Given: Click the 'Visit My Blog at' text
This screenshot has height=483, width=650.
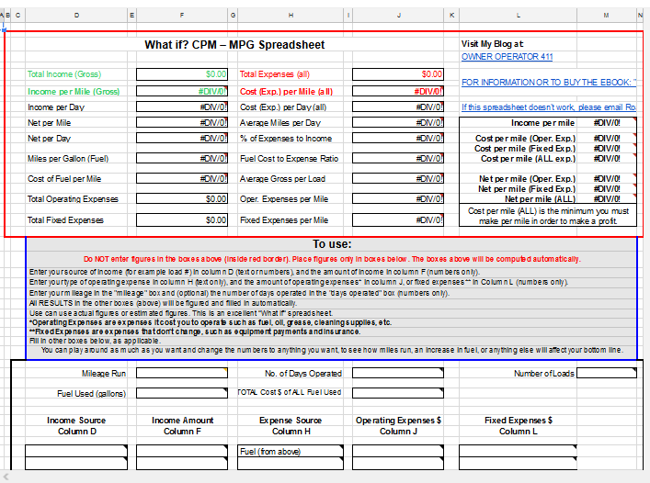Looking at the screenshot, I should click(493, 44).
